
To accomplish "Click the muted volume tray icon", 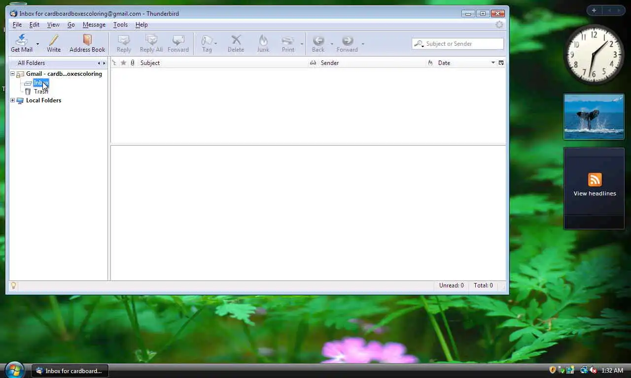I will (593, 370).
